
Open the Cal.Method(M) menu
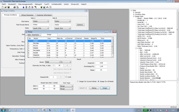(56, 4)
